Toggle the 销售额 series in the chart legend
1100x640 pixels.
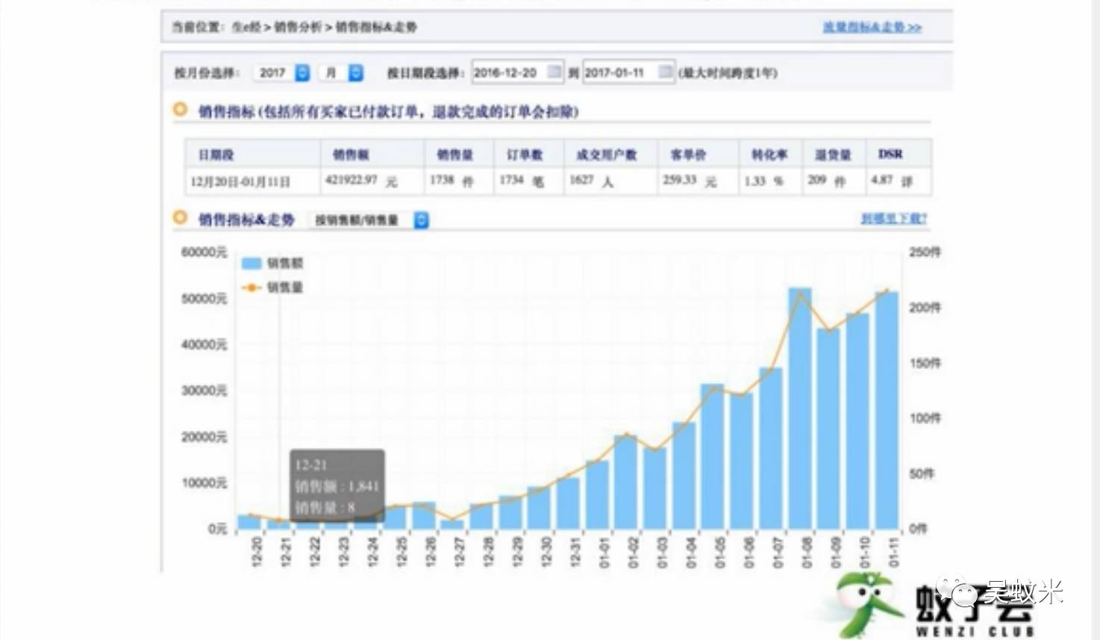[275, 263]
